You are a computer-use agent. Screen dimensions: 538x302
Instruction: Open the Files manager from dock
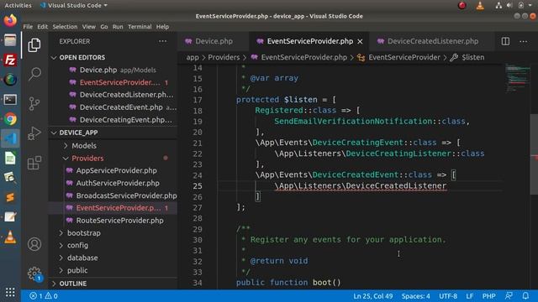point(10,40)
